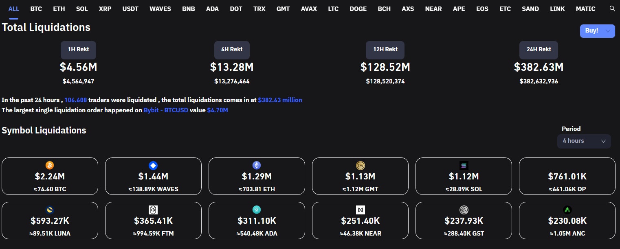
Task: Open the Period dropdown showing 4 hours
Action: pos(584,141)
